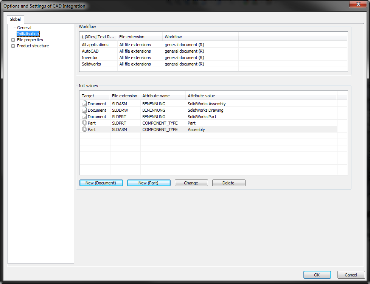
Task: Click the general document (R) cell for Inventor
Action: click(184, 58)
